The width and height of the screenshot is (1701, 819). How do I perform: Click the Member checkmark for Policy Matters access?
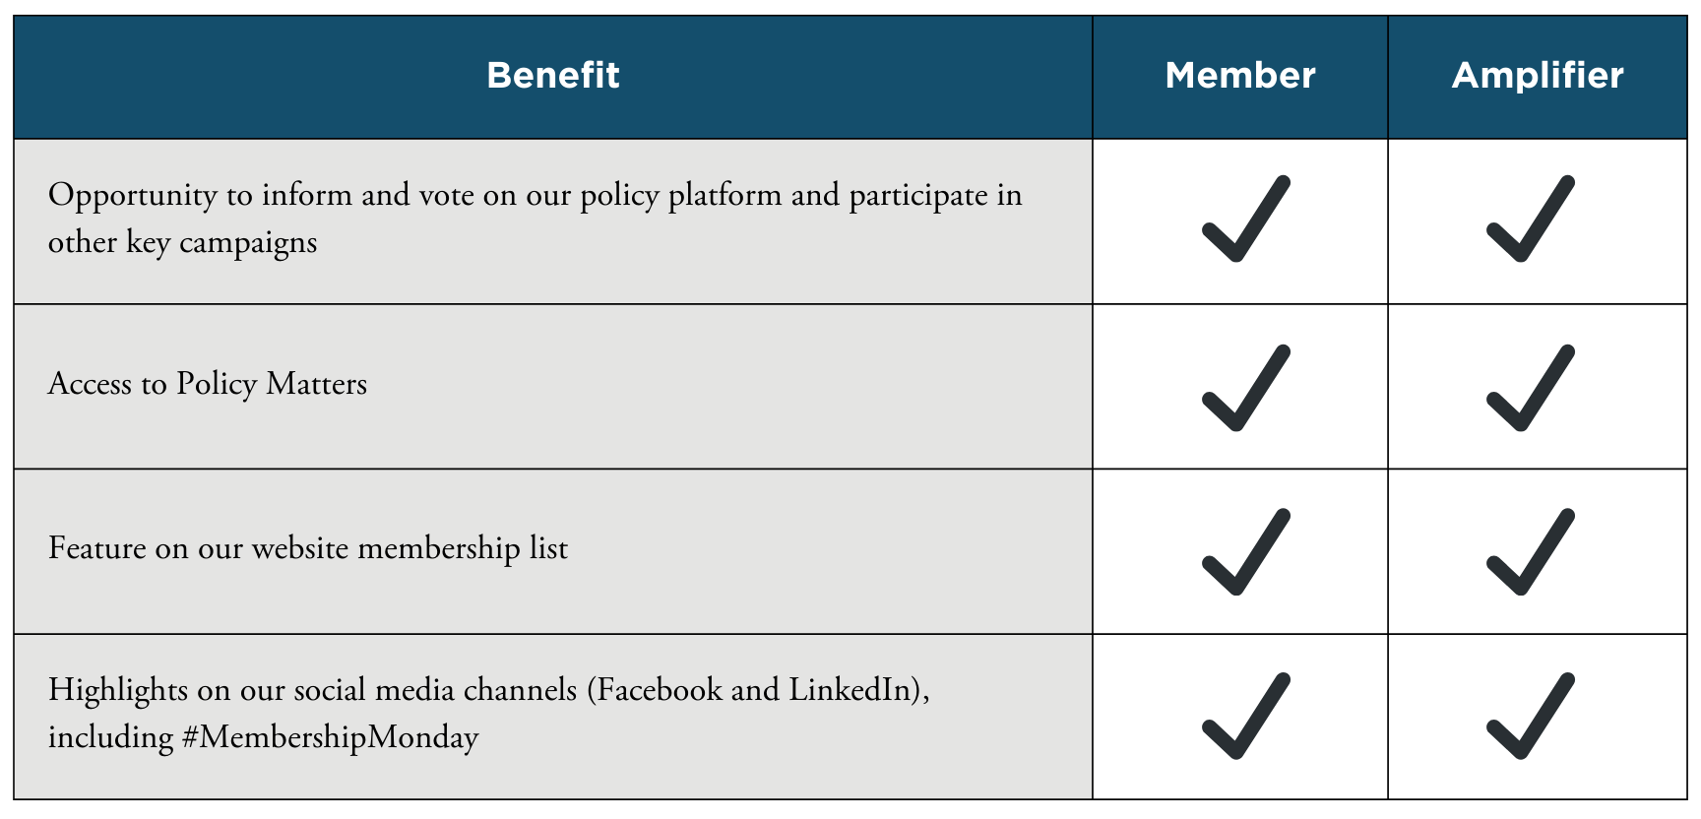[x=1245, y=388]
